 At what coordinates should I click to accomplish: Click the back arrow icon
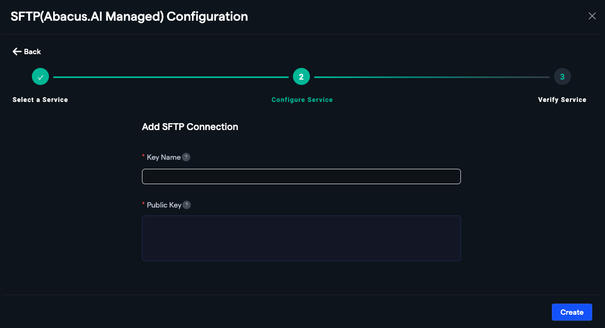click(16, 51)
